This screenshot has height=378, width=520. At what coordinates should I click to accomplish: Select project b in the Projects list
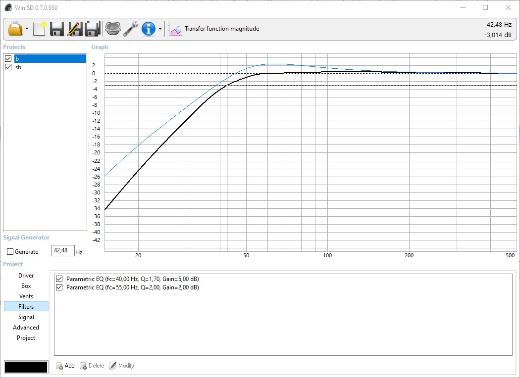[50, 59]
